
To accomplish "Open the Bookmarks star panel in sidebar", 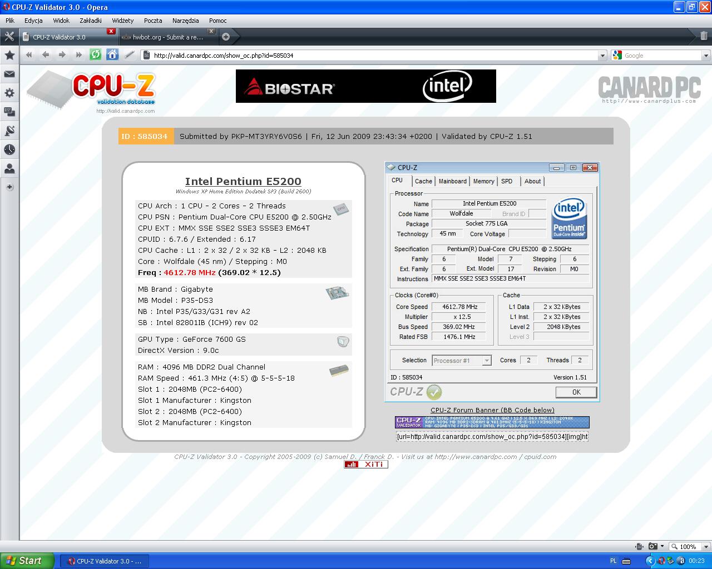I will (9, 55).
